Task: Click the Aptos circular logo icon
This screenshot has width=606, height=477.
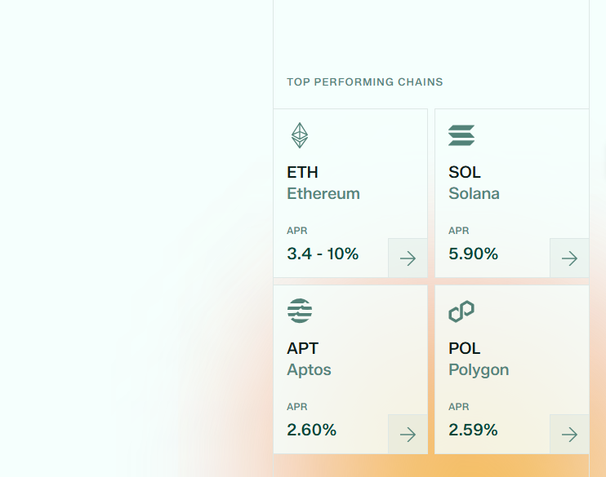Action: pos(300,311)
